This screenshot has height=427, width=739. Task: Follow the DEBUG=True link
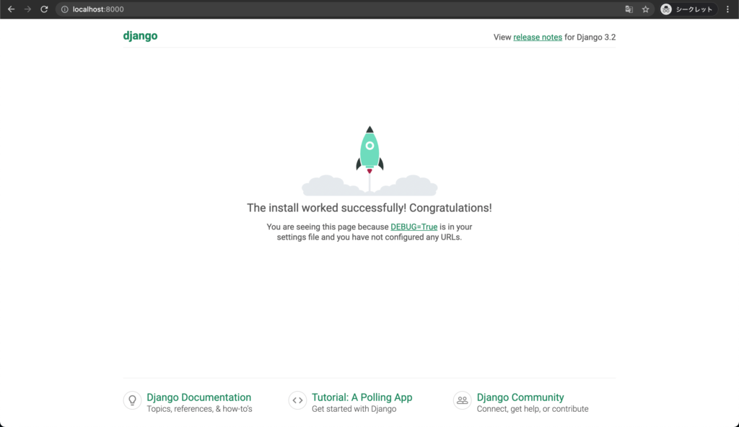pos(414,226)
